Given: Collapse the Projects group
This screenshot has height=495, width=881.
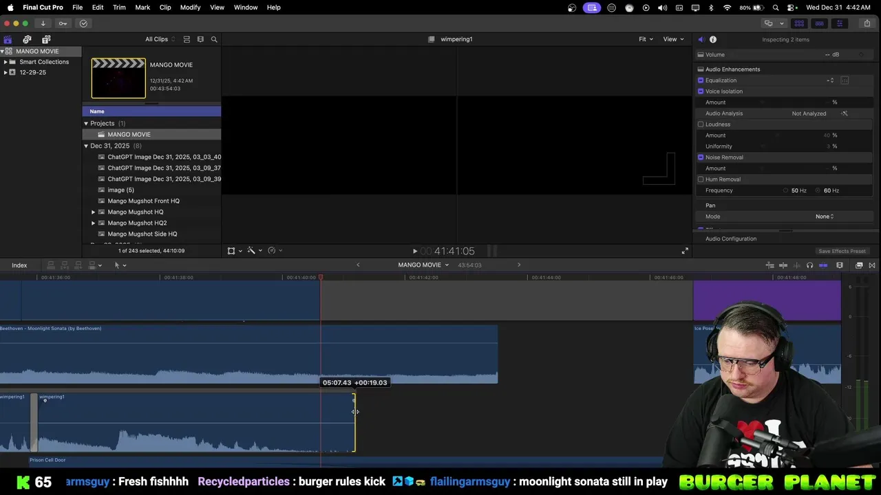Looking at the screenshot, I should [86, 124].
